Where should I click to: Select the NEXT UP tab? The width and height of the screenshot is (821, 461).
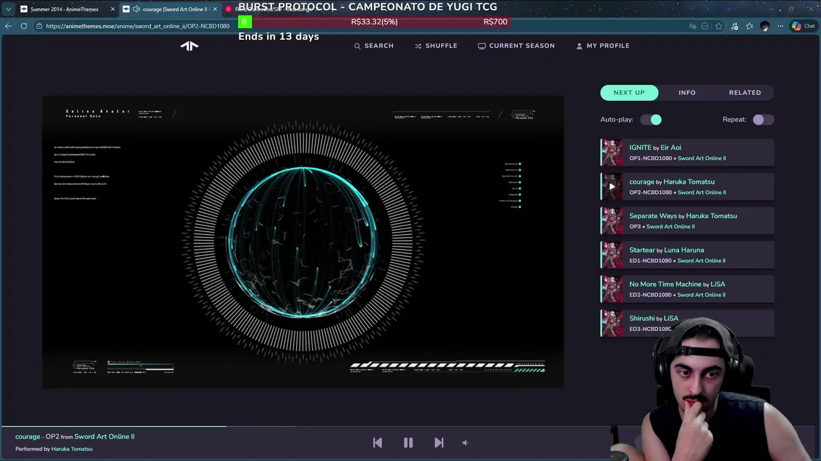(629, 93)
